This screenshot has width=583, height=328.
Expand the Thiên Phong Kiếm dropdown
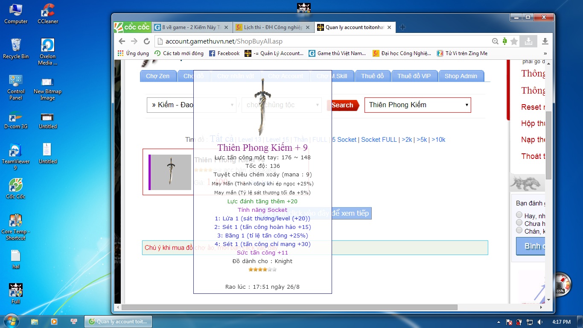tap(417, 105)
